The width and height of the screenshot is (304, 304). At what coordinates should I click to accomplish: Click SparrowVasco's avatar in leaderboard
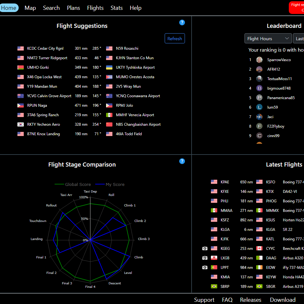(x=259, y=60)
